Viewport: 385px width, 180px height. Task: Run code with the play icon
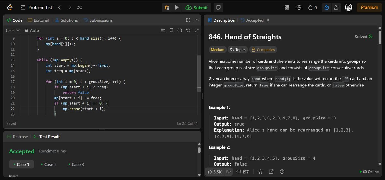177,7
